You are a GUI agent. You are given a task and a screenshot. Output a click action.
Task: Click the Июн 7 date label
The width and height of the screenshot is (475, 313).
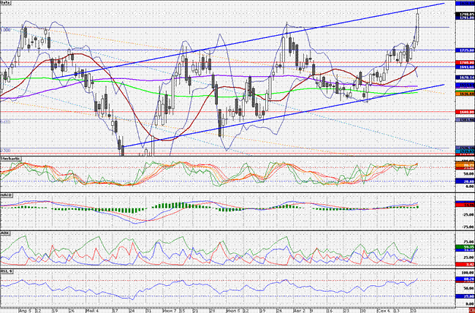click(168, 311)
